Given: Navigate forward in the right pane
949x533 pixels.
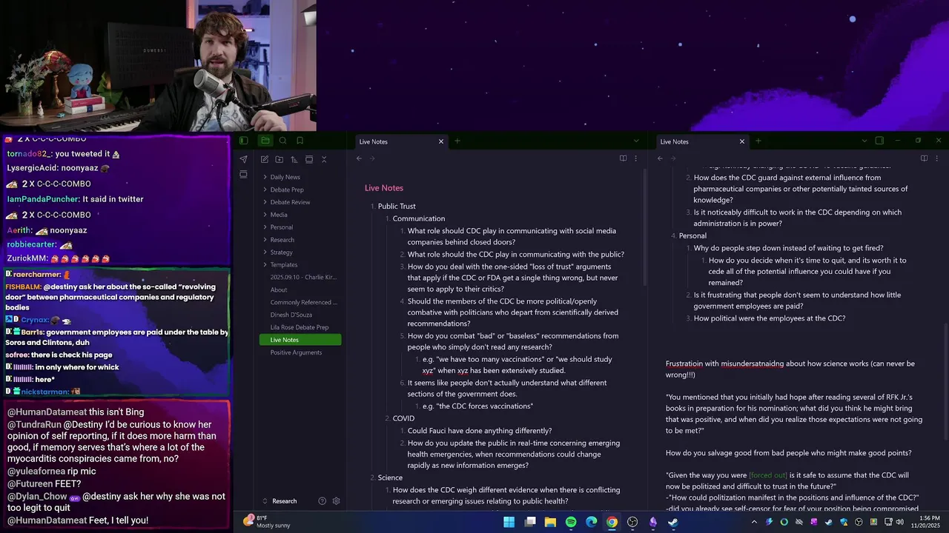Looking at the screenshot, I should 673,158.
